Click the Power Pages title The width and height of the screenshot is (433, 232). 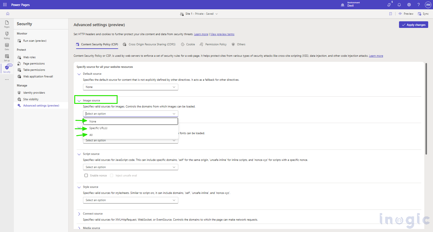(20, 5)
